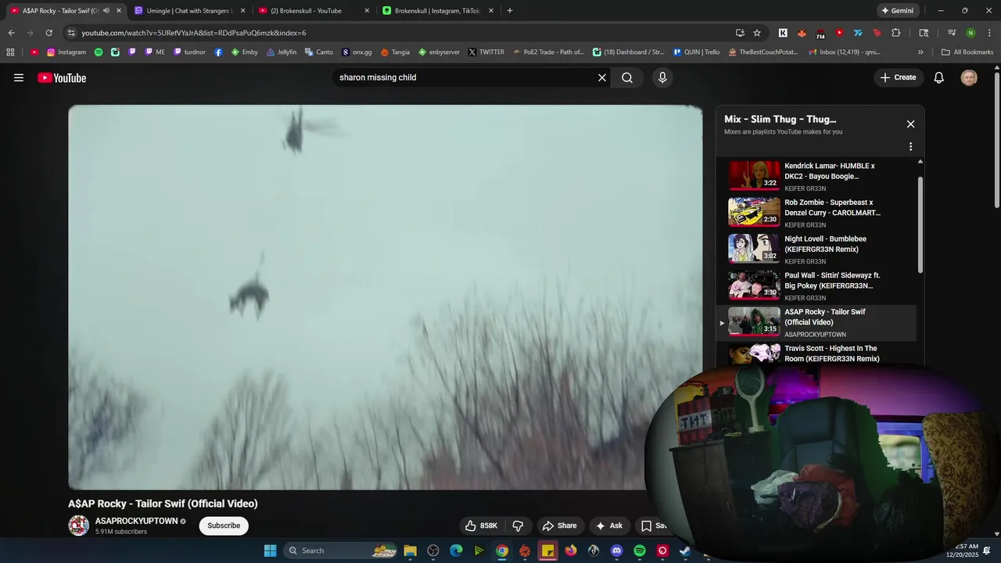
Task: Switch to the Brokenskull YouTube tab
Action: (x=313, y=11)
